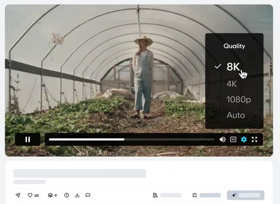Click the like count 65

pos(36,196)
